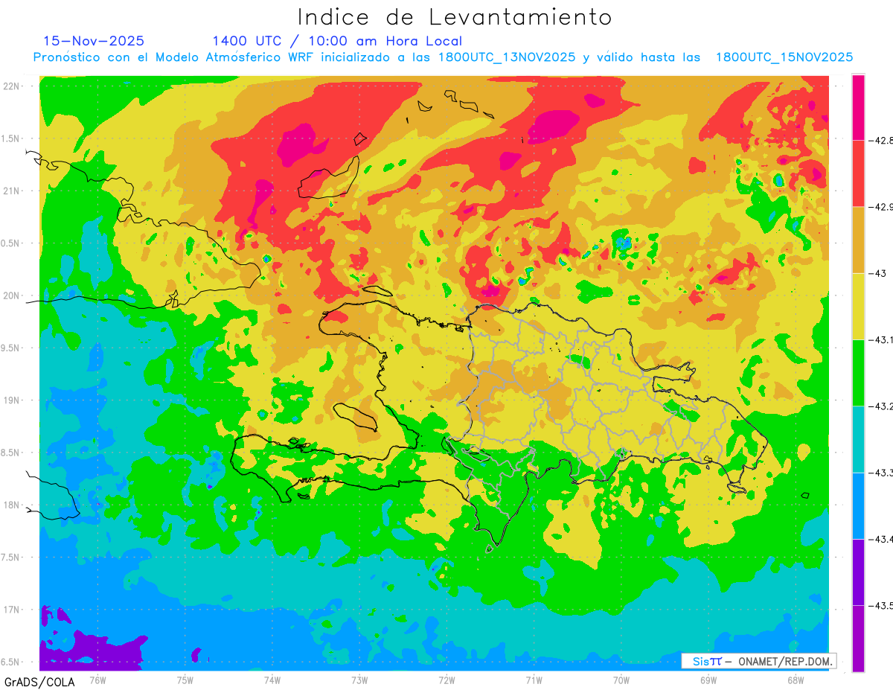Screen dimensions: 893x690
Task: Click the 75W longitude label
Action: 185,680
